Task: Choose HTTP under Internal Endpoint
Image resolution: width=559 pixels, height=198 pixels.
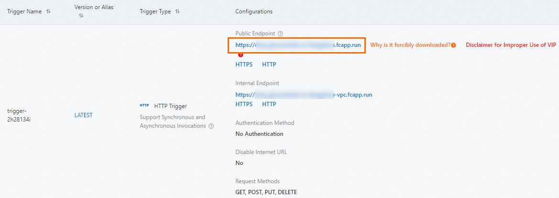Action: tap(269, 104)
